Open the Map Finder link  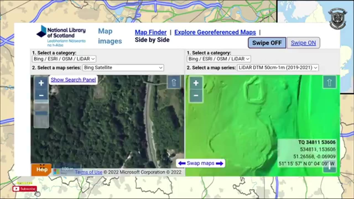[151, 32]
